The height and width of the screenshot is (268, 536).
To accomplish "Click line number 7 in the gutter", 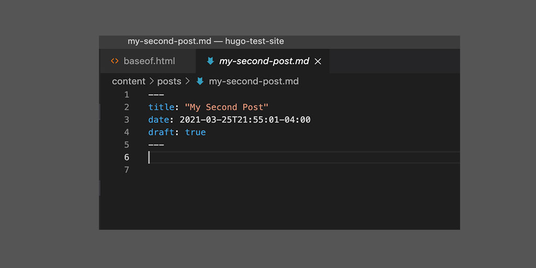I will tap(126, 170).
